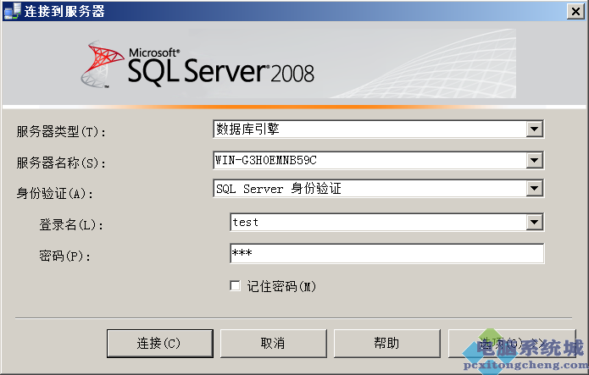The width and height of the screenshot is (589, 375).
Task: Open the server name dropdown arrow
Action: (x=534, y=161)
